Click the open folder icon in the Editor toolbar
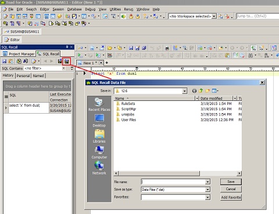 coord(110,48)
